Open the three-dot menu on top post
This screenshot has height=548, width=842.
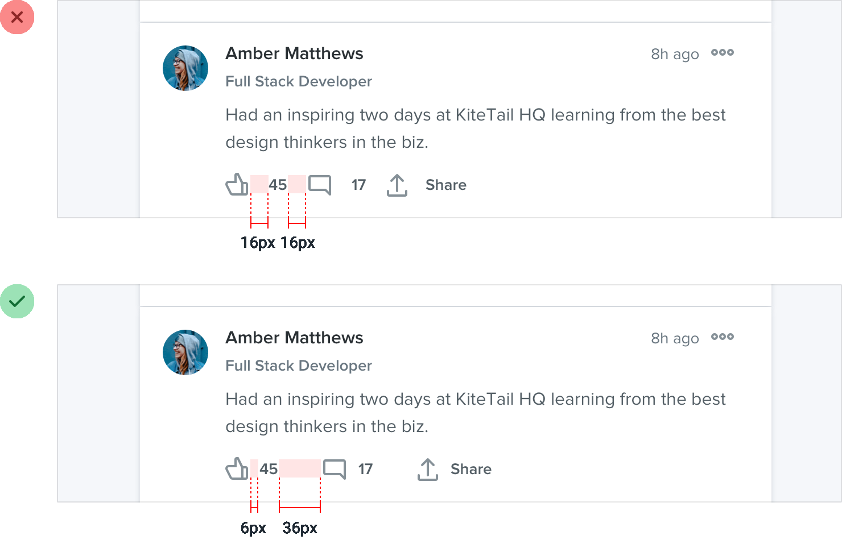(723, 52)
